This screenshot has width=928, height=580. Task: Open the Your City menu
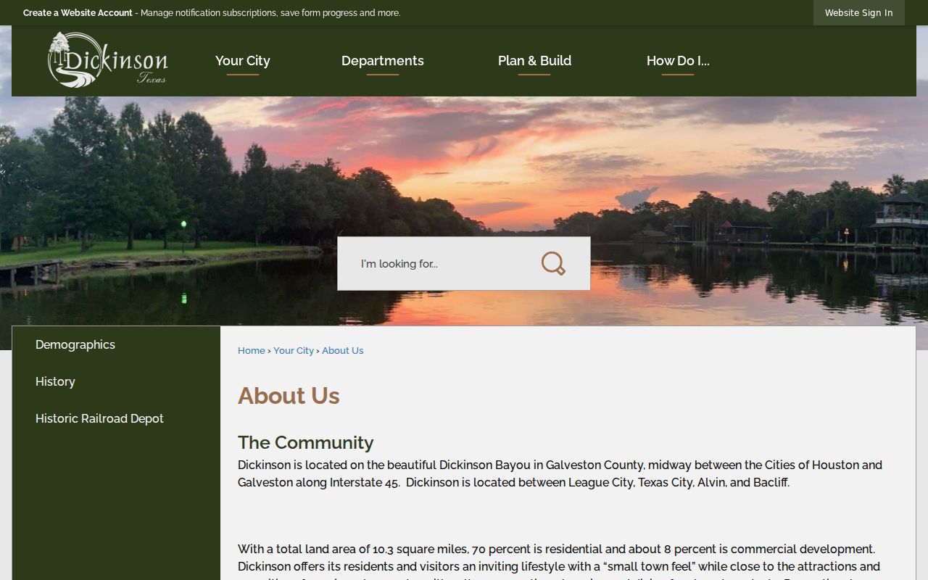pyautogui.click(x=243, y=61)
